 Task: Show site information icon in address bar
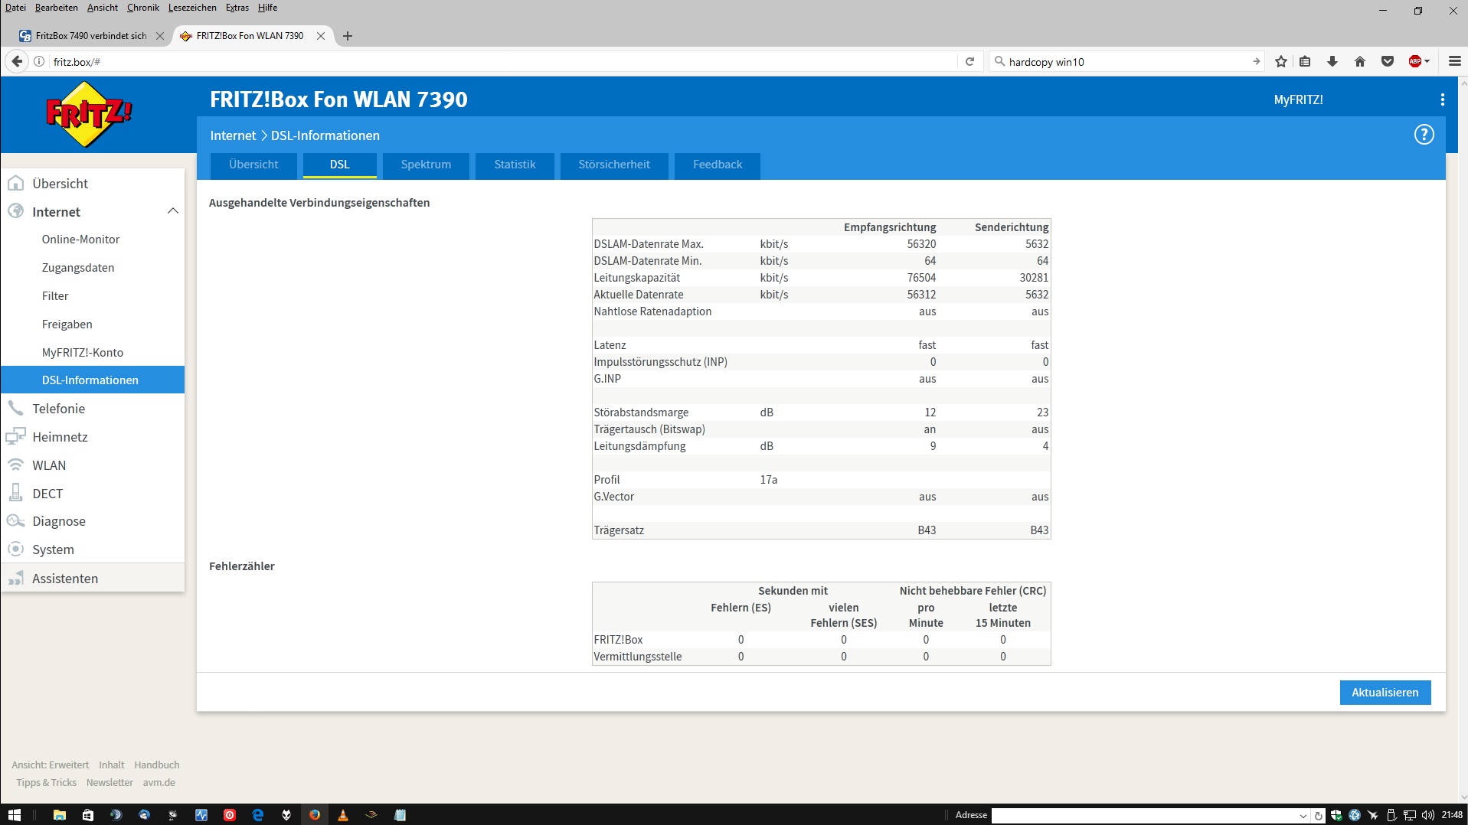[39, 61]
